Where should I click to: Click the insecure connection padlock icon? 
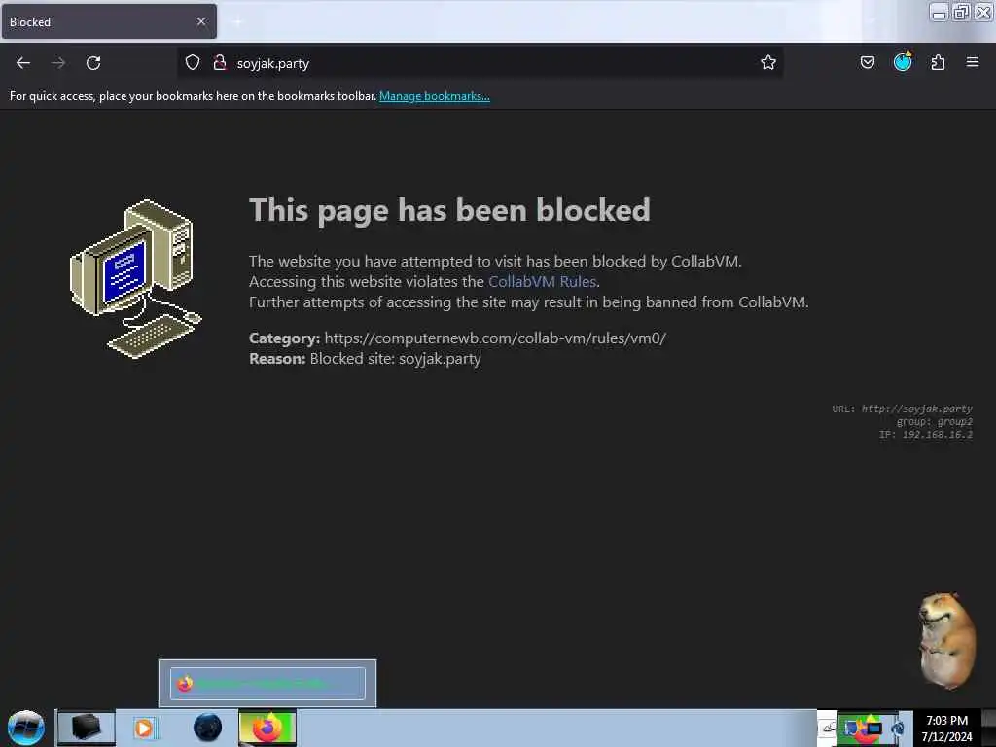pyautogui.click(x=220, y=62)
